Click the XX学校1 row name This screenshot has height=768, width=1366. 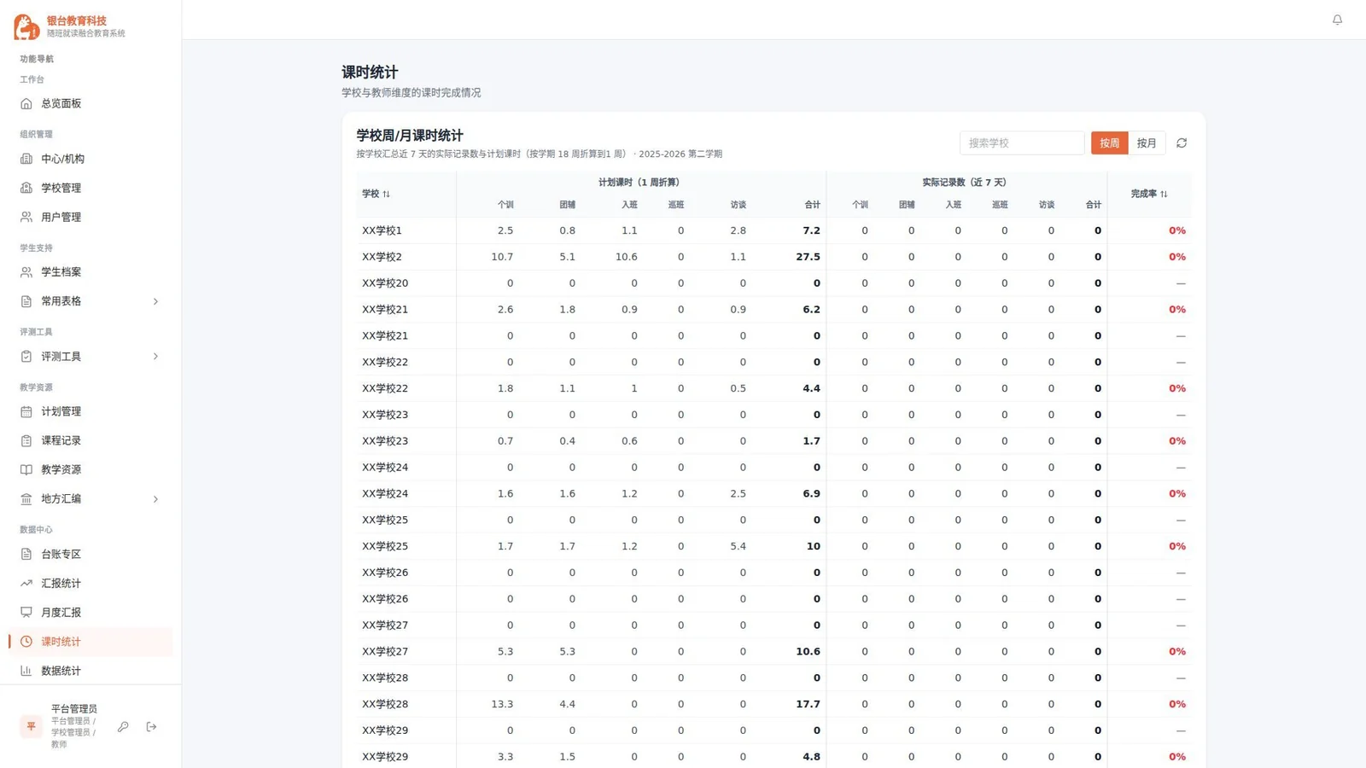[x=382, y=230]
